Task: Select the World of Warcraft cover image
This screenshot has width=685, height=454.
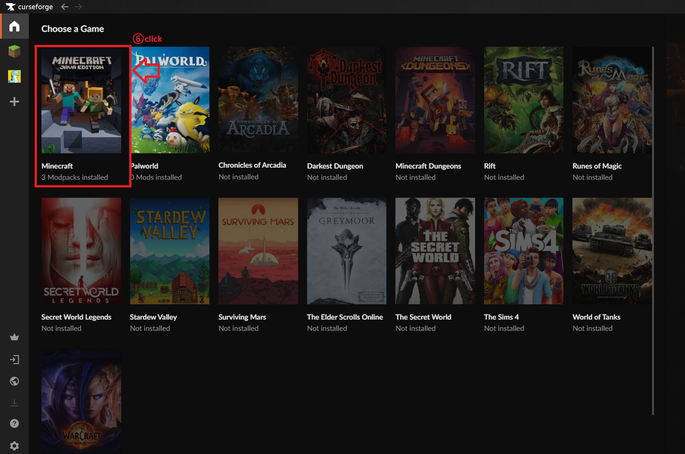Action: (x=81, y=401)
